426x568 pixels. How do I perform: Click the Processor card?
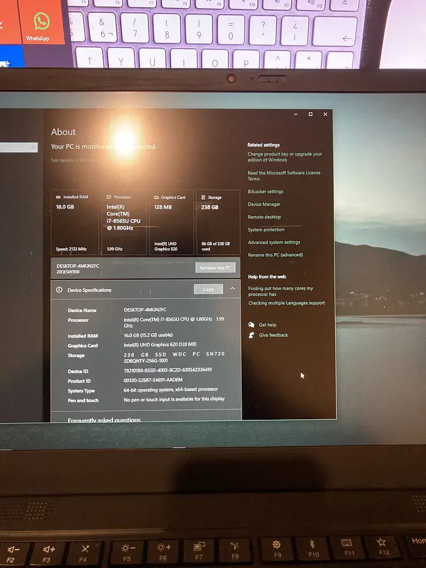125,222
